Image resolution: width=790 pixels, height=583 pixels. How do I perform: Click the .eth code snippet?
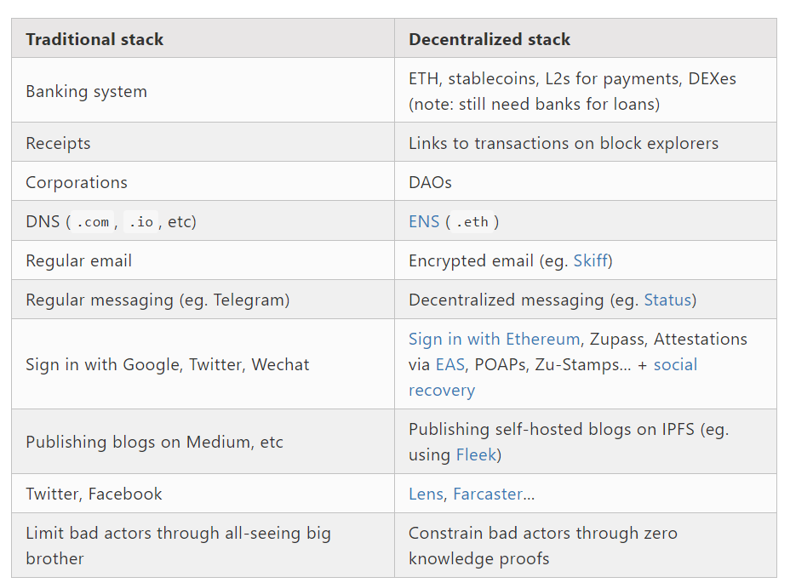pos(472,222)
